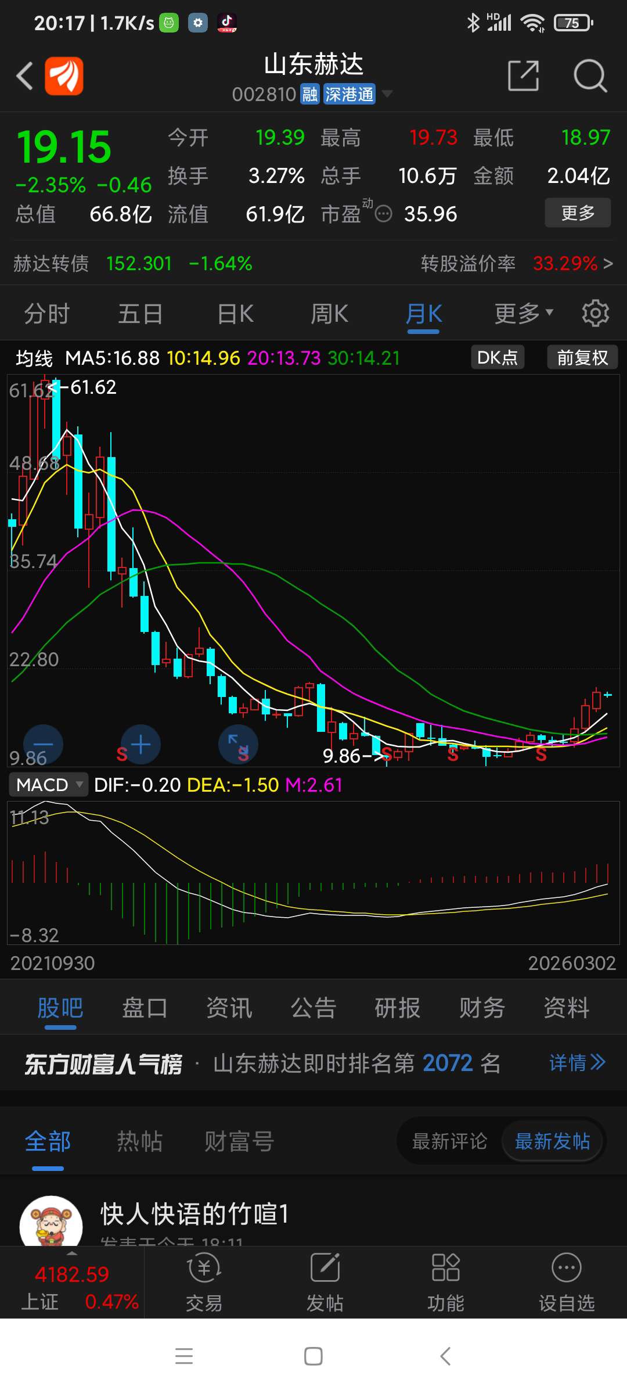
Task: Tap the 市盈 value 35.96
Action: (x=431, y=214)
